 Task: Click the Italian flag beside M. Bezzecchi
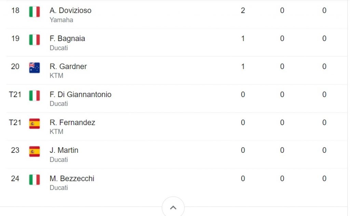(34, 180)
